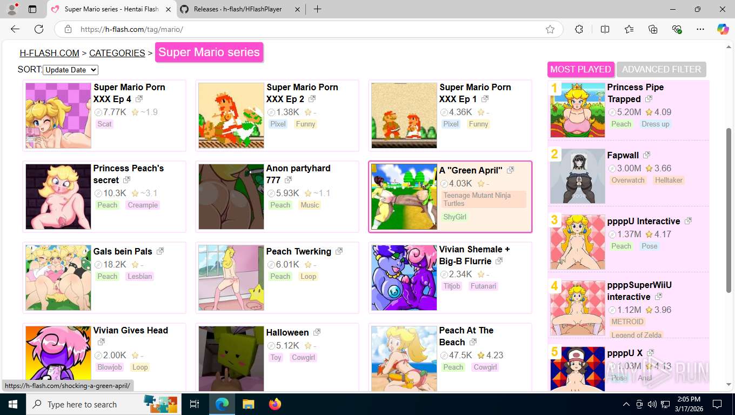Viewport: 735px width, 415px height.
Task: Open the Gals bein Pals title link
Action: tap(123, 251)
